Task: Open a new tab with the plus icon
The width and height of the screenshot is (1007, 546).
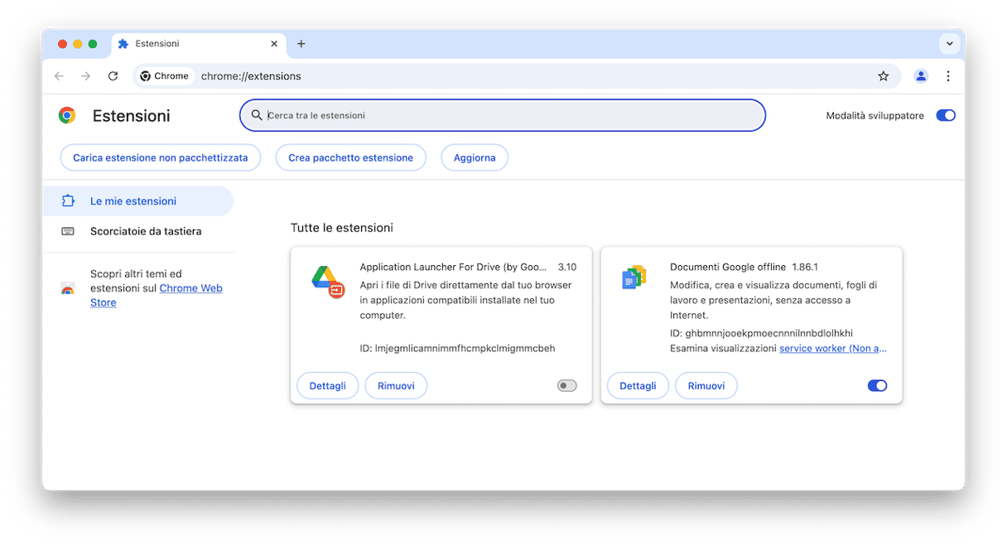Action: (301, 44)
